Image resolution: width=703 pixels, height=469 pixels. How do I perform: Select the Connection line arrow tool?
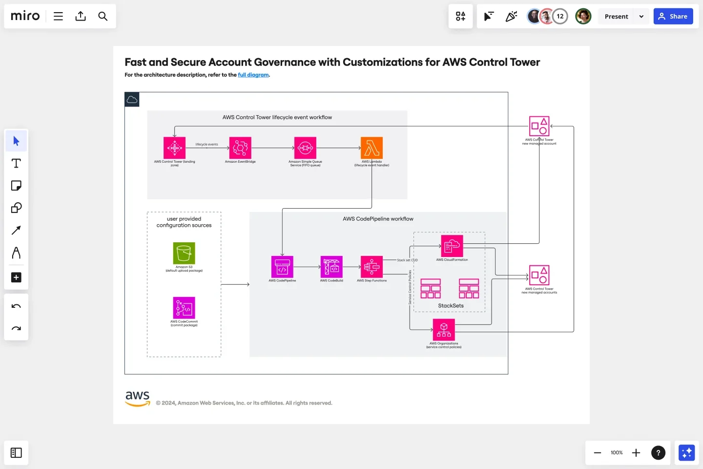point(16,230)
